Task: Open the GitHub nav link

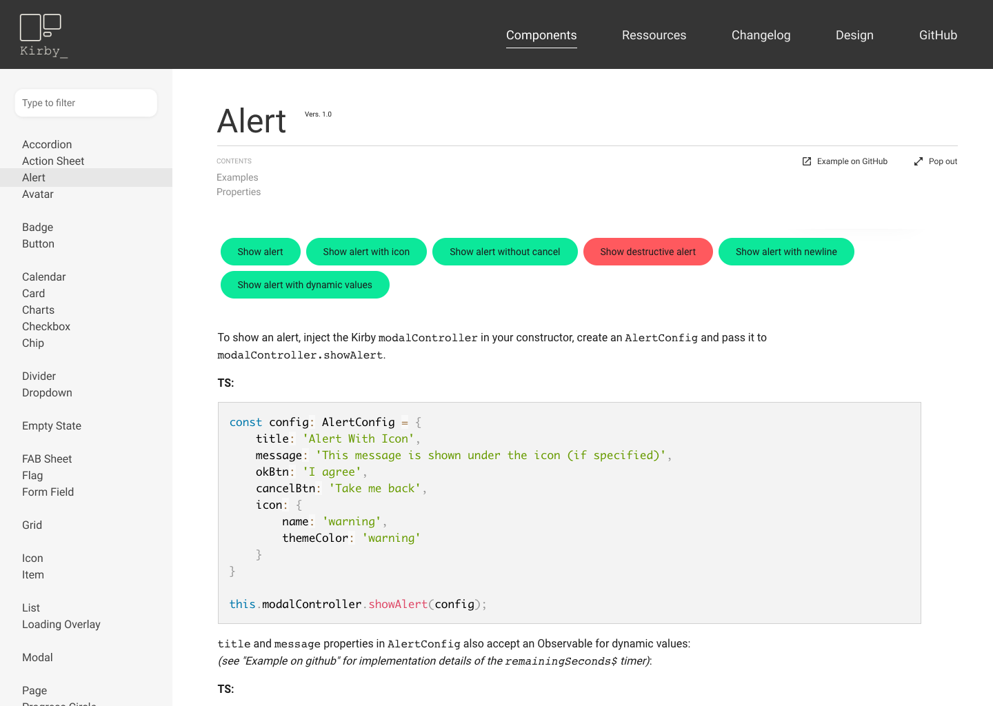Action: pyautogui.click(x=938, y=35)
